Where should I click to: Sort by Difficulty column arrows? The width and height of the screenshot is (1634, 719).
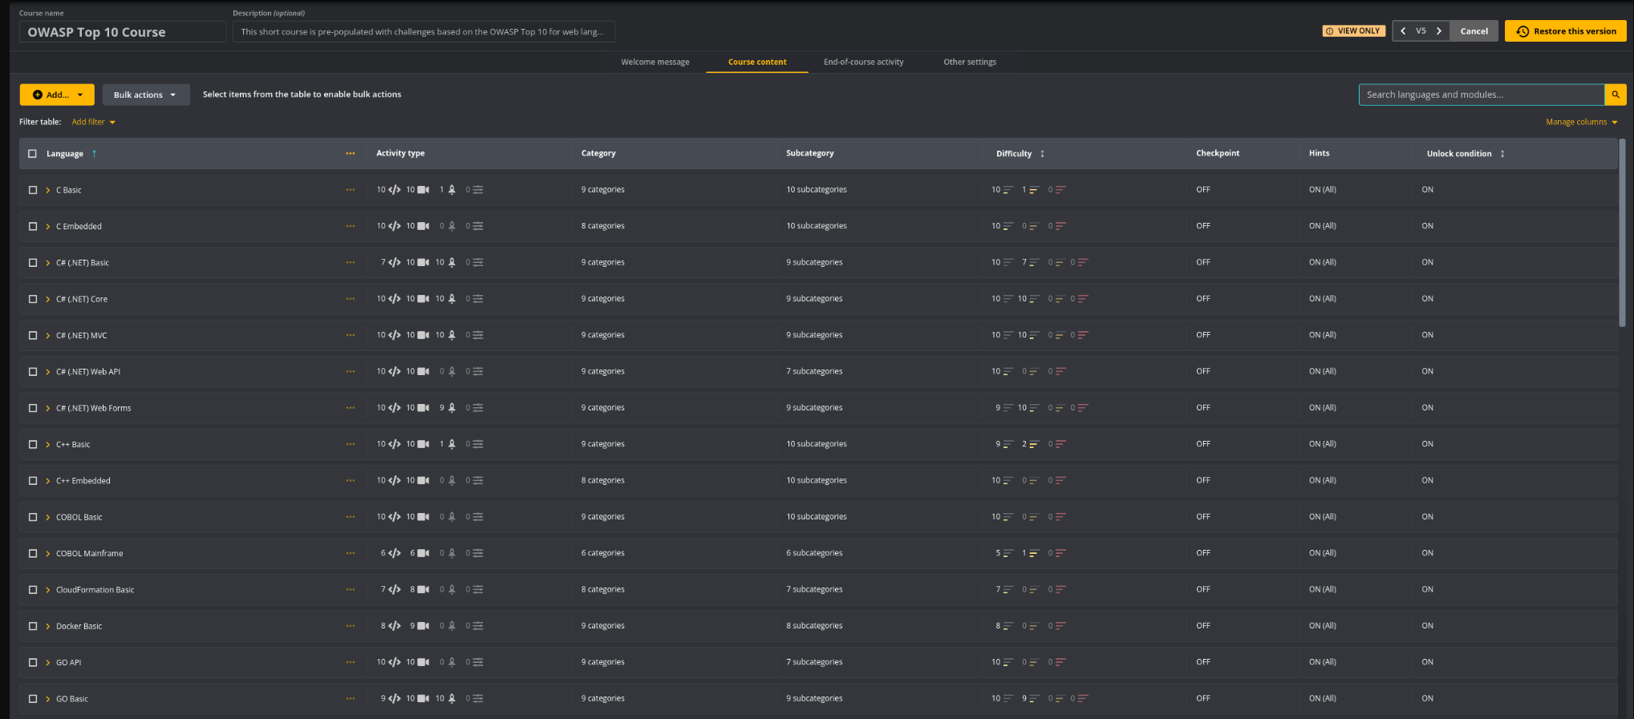pyautogui.click(x=1042, y=153)
